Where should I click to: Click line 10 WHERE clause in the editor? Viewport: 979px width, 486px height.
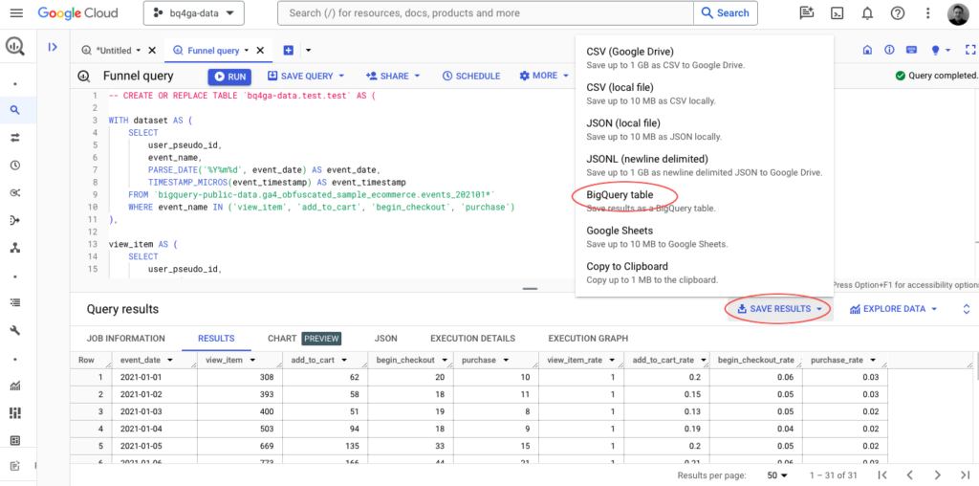[321, 207]
